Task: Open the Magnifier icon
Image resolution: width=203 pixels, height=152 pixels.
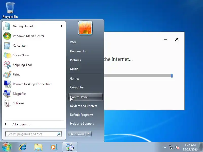Action: (7, 94)
